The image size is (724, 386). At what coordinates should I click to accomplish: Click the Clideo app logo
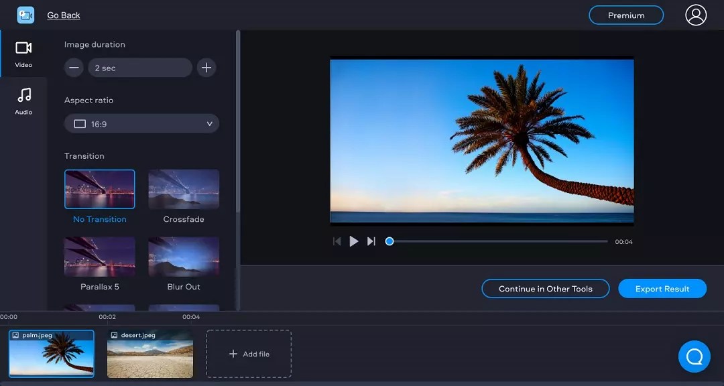(25, 14)
